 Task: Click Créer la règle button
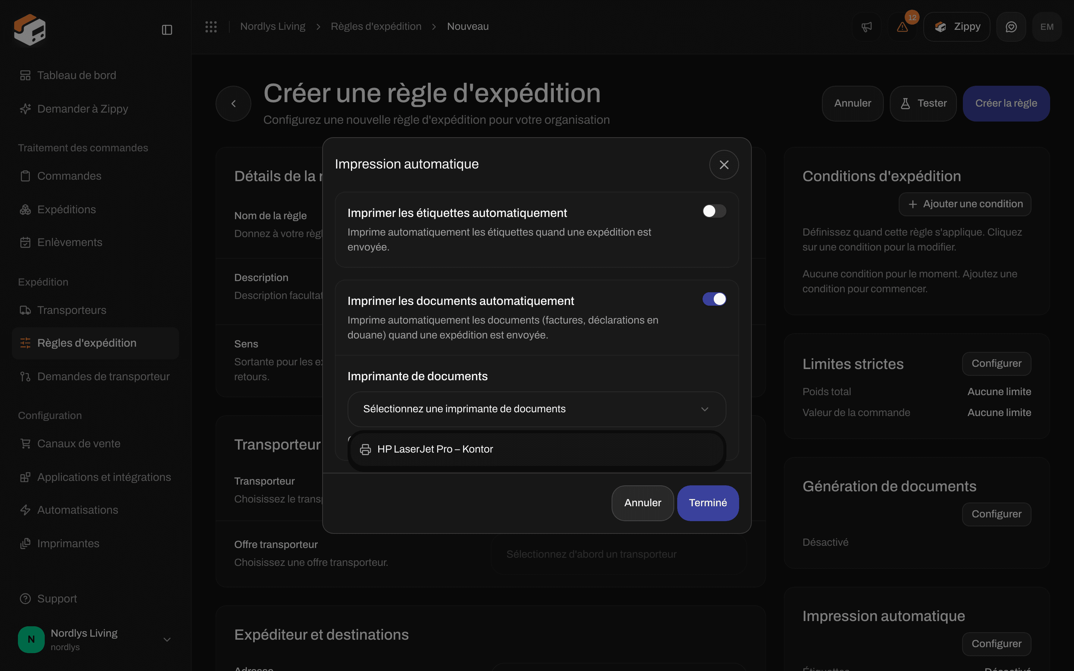[x=1006, y=103]
